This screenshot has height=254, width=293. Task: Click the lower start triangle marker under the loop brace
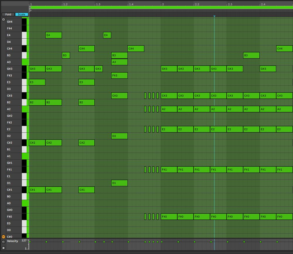[30, 11]
